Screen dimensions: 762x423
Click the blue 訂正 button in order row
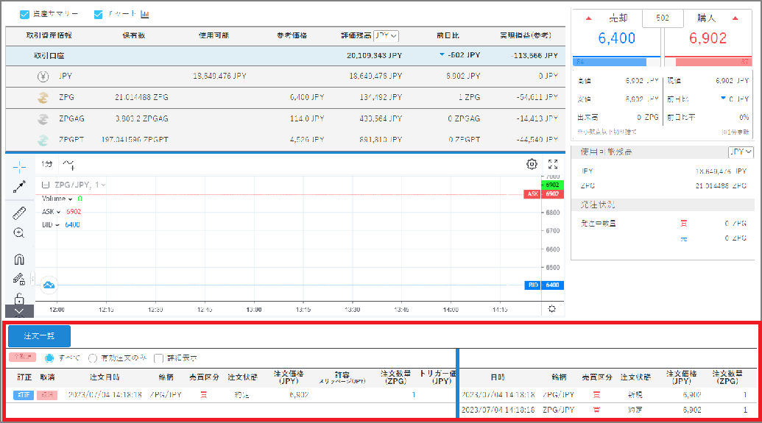click(24, 395)
